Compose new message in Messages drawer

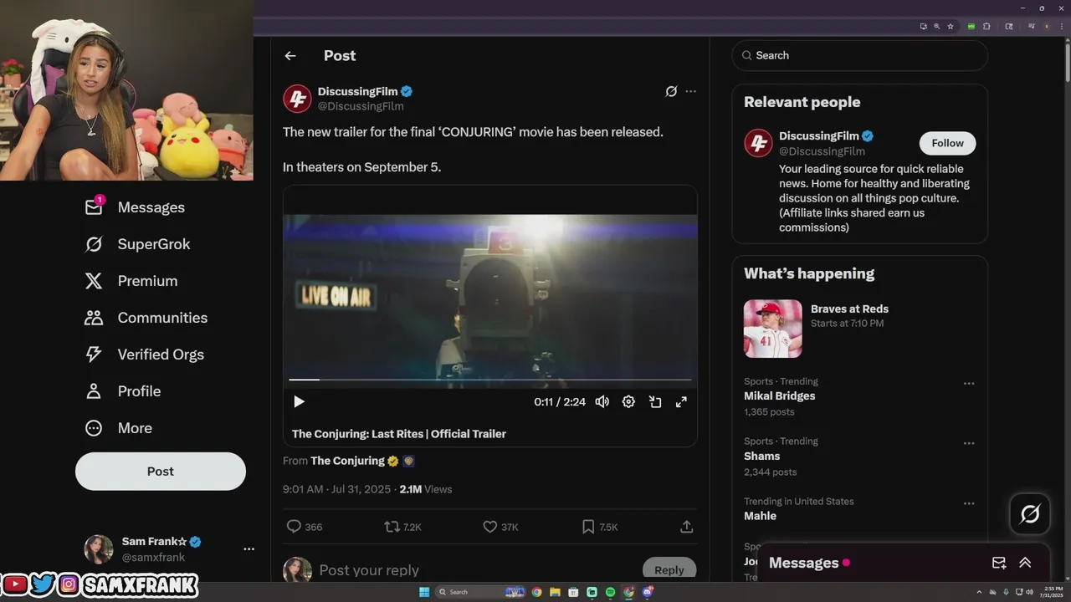tap(999, 563)
